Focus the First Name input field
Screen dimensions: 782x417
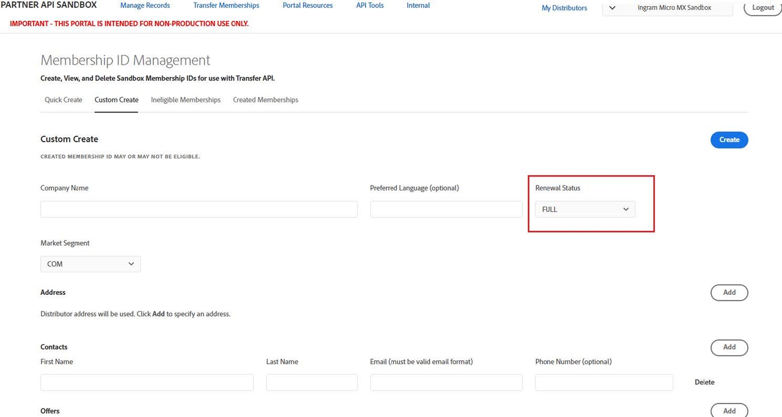(x=147, y=382)
